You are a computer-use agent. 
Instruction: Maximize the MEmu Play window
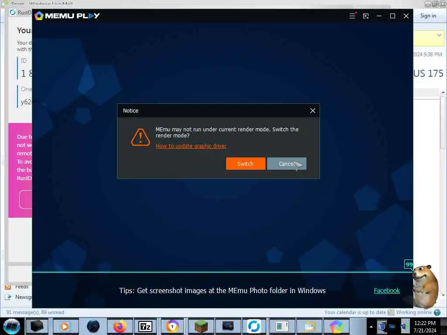pyautogui.click(x=392, y=16)
